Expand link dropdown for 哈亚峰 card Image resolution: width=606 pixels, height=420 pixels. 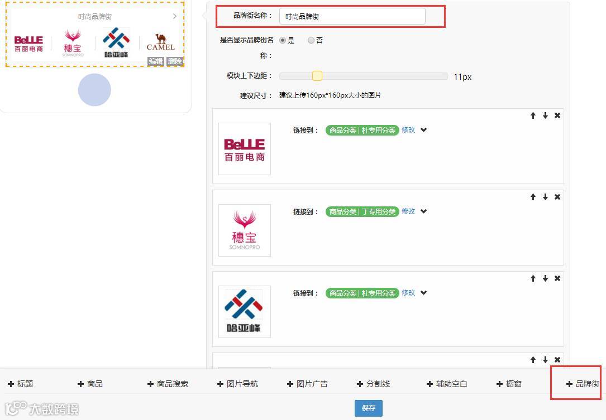coord(423,293)
